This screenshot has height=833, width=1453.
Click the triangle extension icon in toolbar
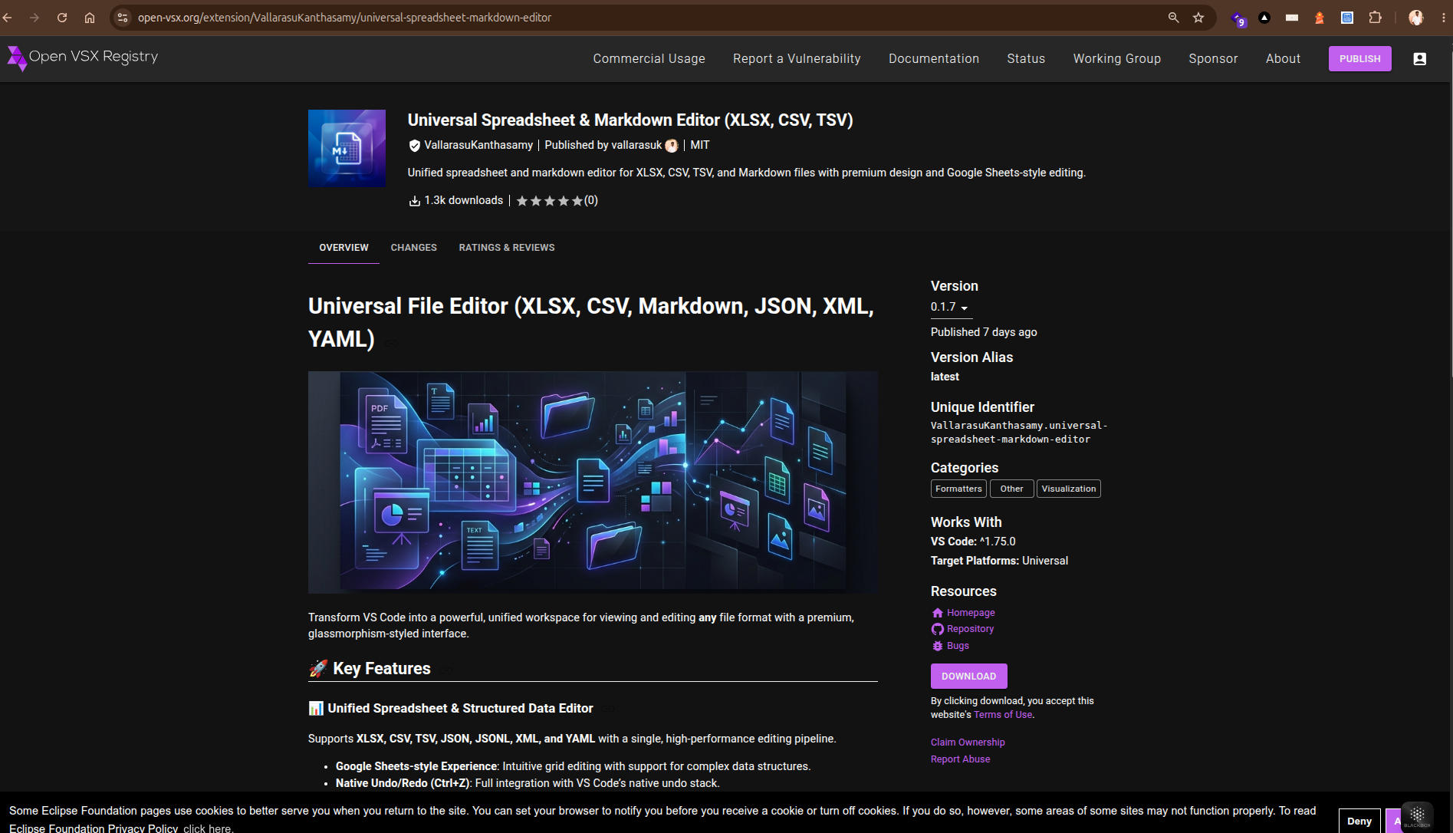tap(1264, 18)
